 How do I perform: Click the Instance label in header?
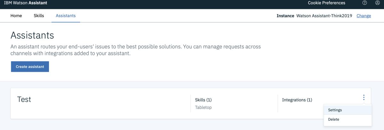point(285,16)
